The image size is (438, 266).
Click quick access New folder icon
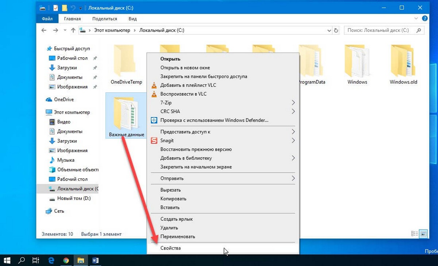click(64, 8)
